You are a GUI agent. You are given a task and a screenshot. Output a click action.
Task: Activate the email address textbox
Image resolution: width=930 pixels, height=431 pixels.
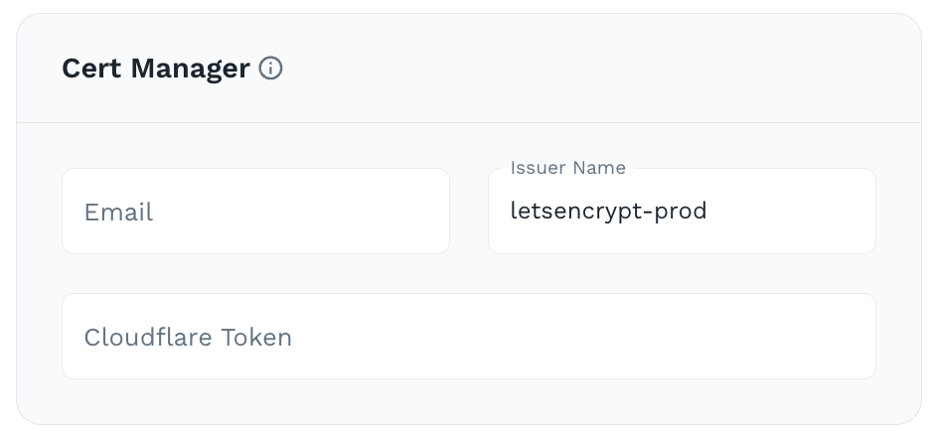coord(255,212)
